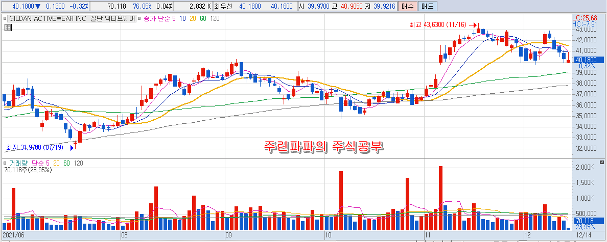Click the low price 39.9216
This screenshot has height=242, width=607.
click(x=383, y=6)
